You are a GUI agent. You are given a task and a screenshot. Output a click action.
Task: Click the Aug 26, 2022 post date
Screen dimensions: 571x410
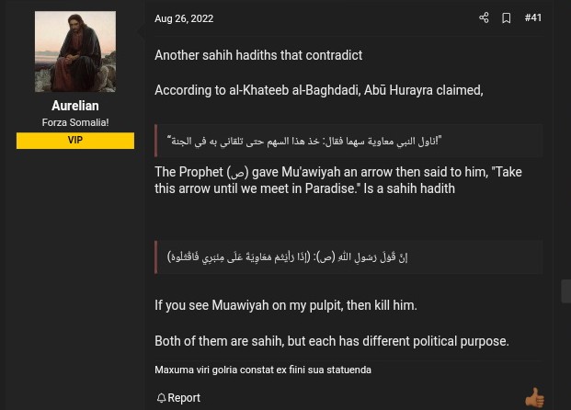pos(184,18)
